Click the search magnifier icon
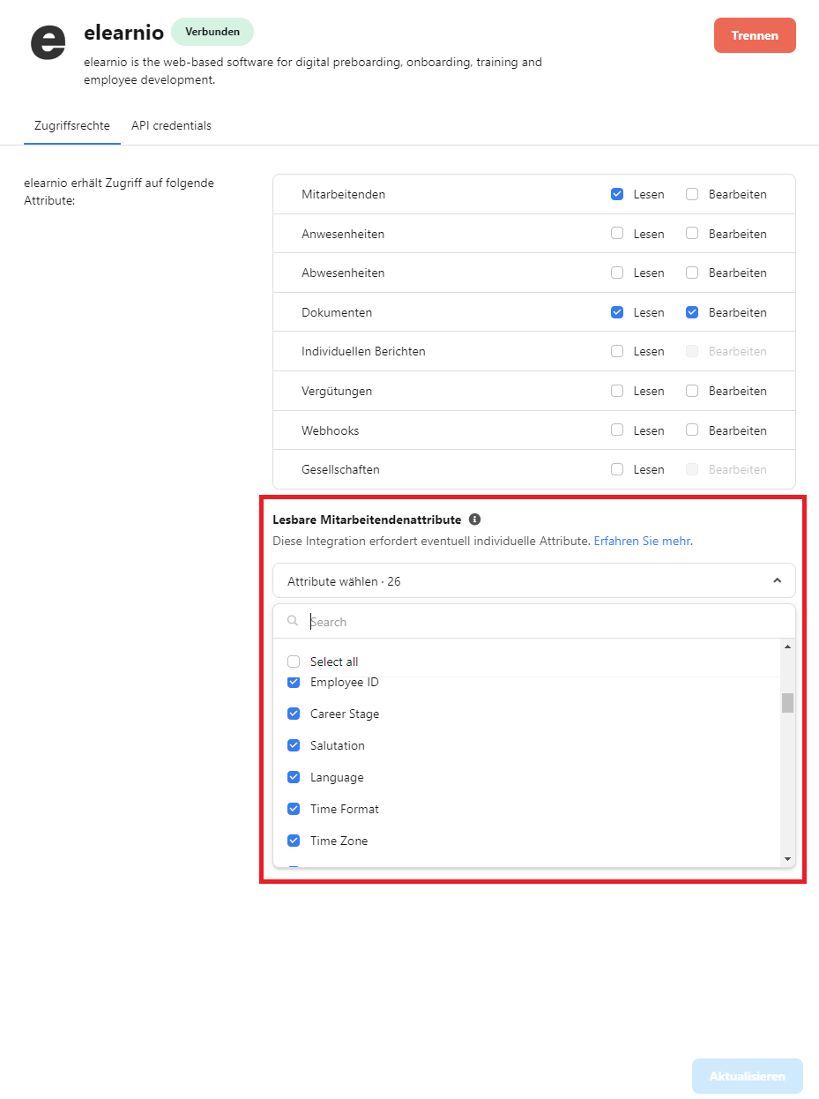 [x=293, y=621]
